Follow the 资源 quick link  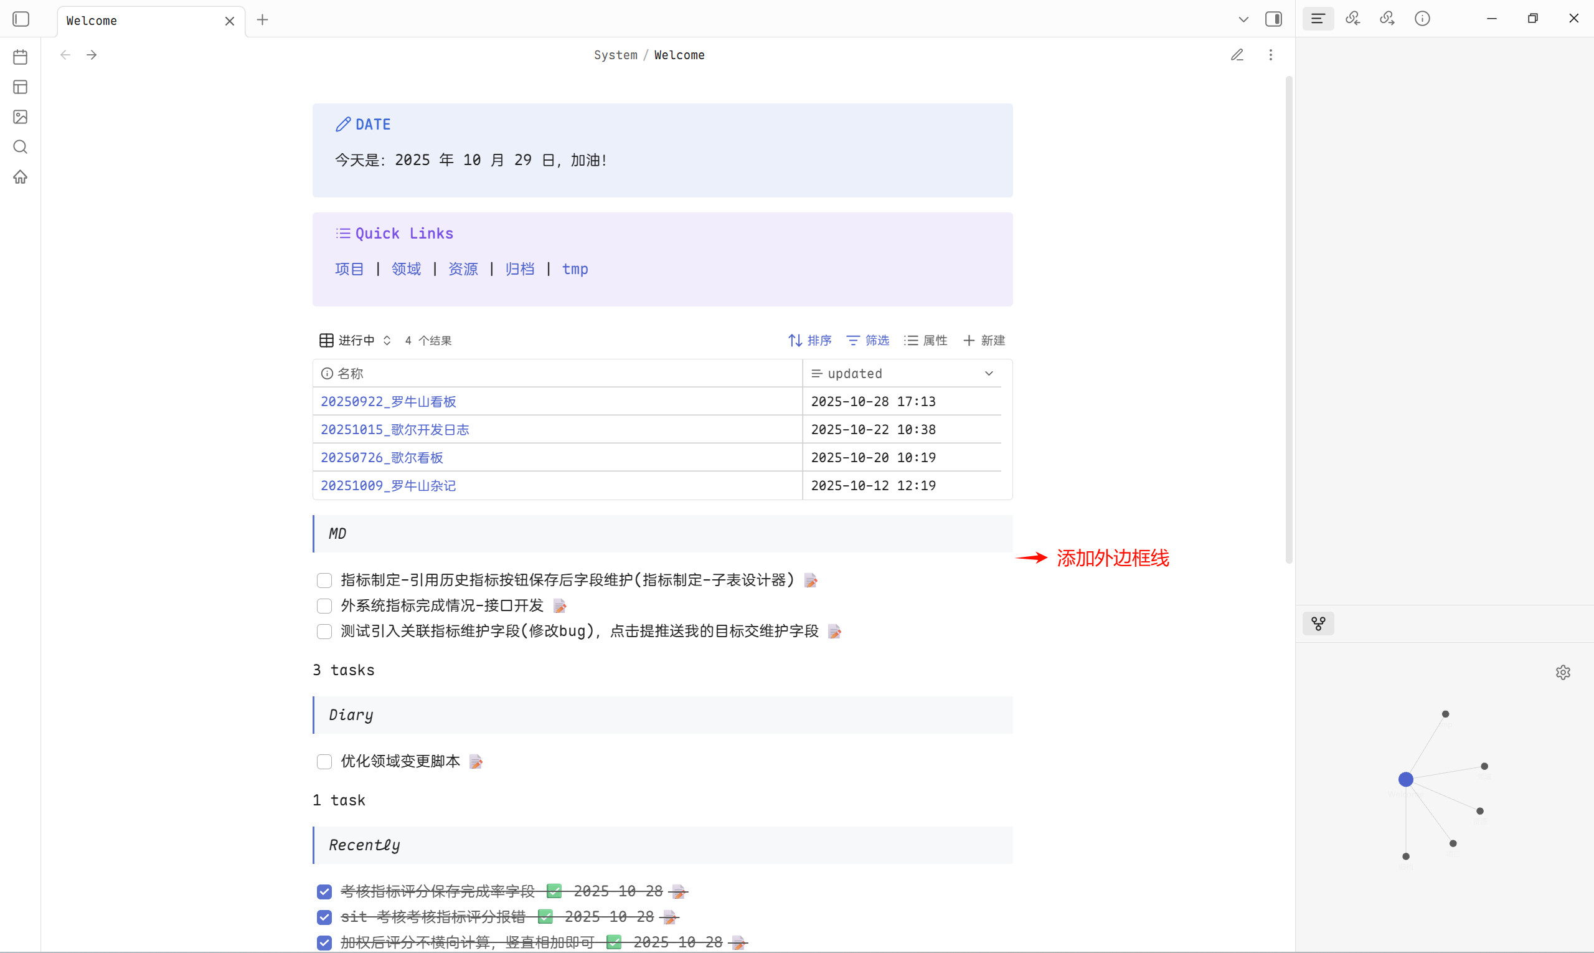coord(463,269)
